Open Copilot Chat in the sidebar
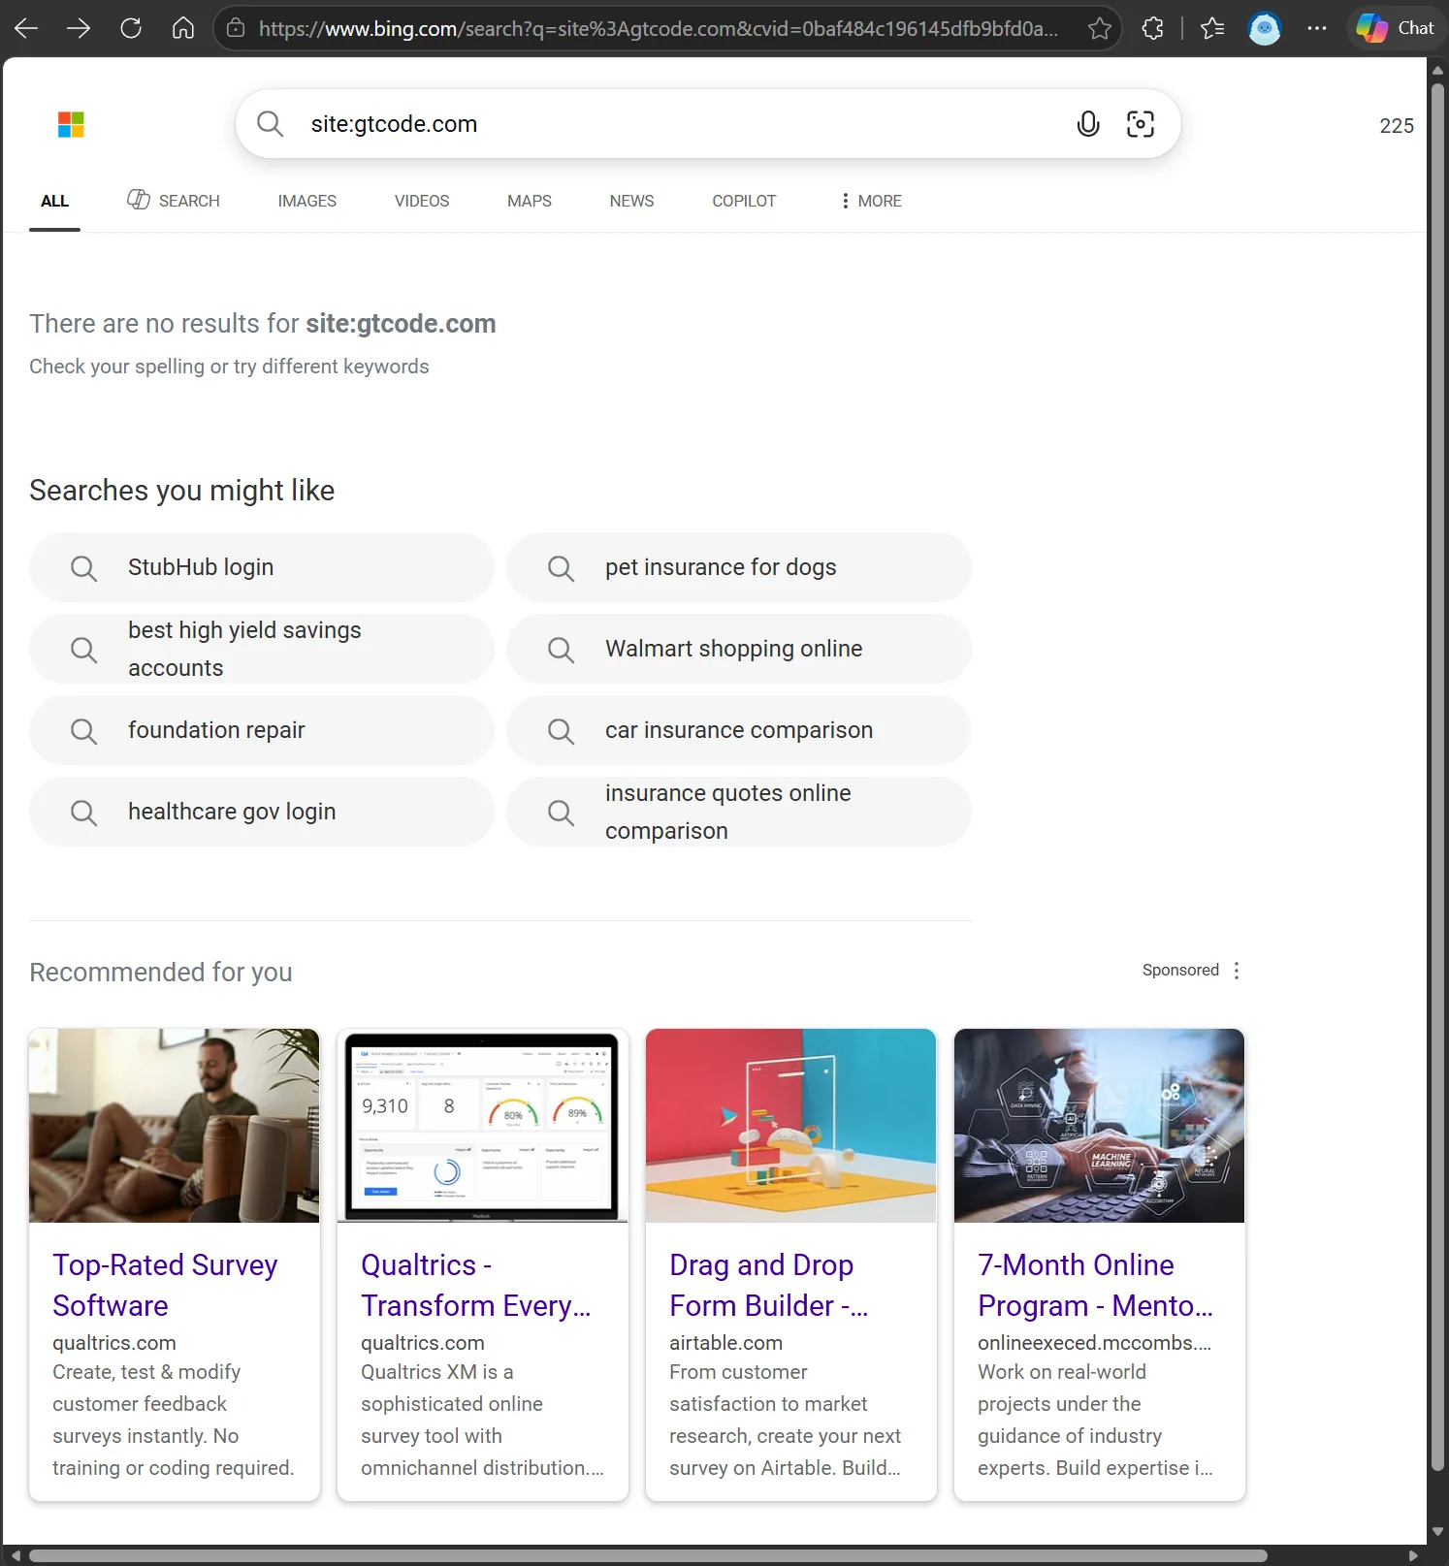 point(1396,28)
